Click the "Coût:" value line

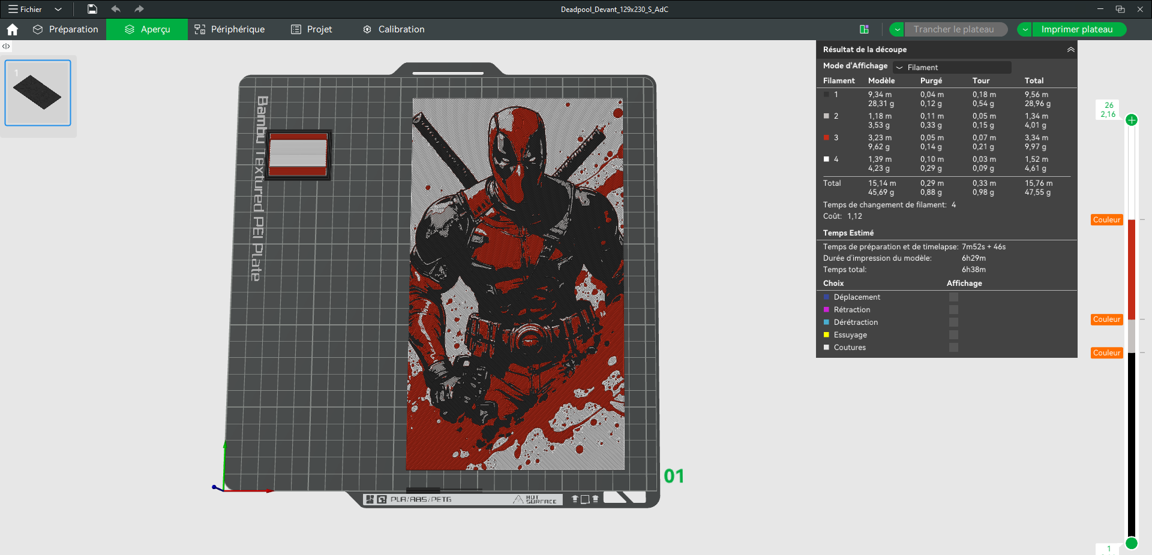point(842,216)
